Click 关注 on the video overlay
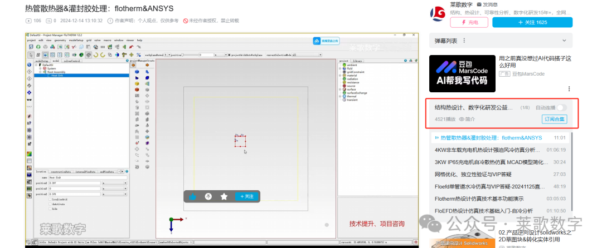 point(247,196)
